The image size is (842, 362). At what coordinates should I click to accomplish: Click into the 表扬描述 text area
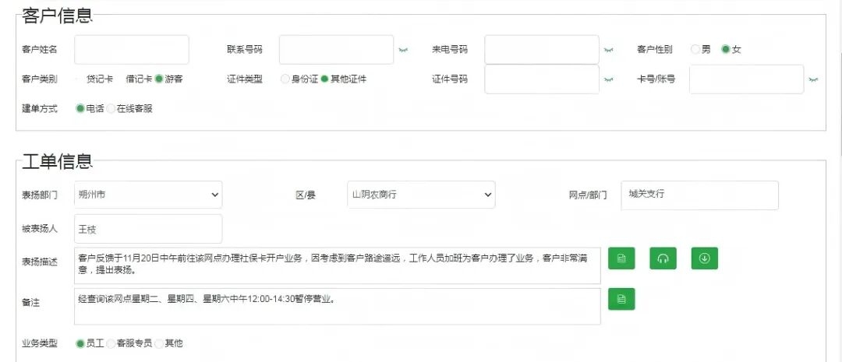pyautogui.click(x=338, y=265)
